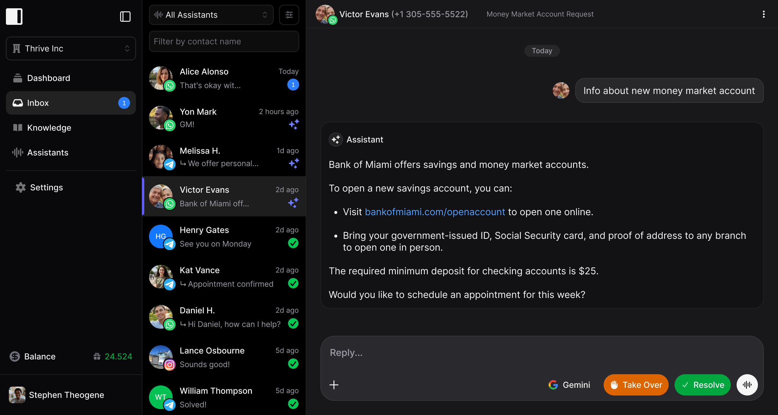Viewport: 778px width, 415px height.
Task: Click the plus attachment icon
Action: point(334,385)
